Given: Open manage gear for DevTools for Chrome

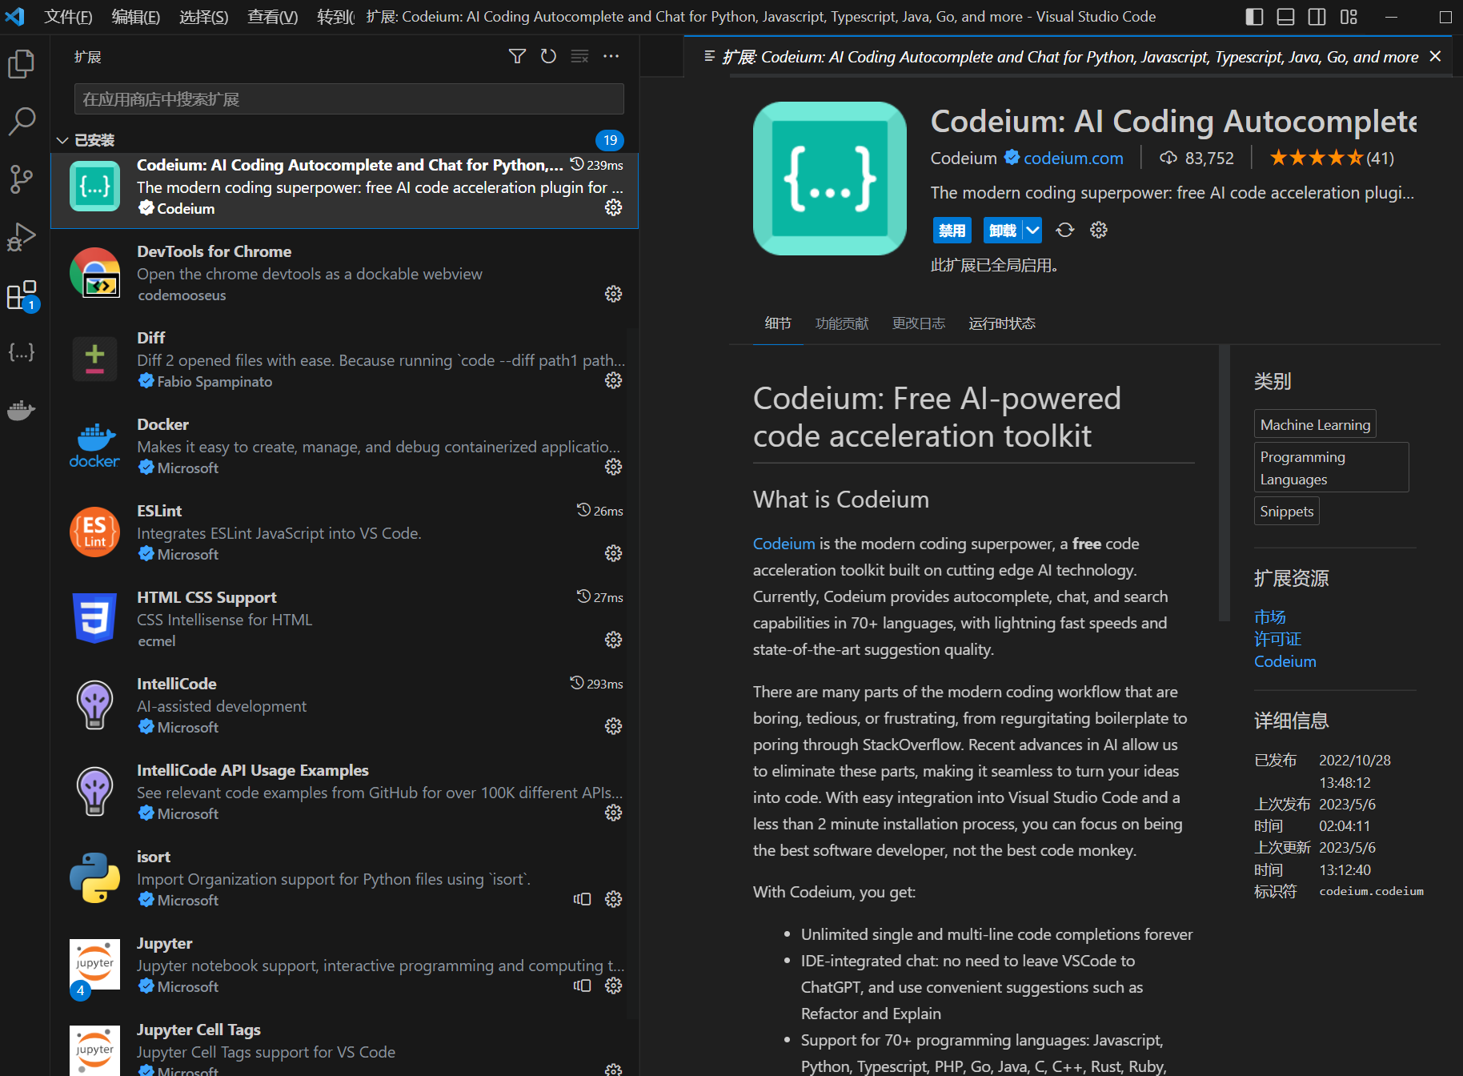Looking at the screenshot, I should (x=613, y=294).
